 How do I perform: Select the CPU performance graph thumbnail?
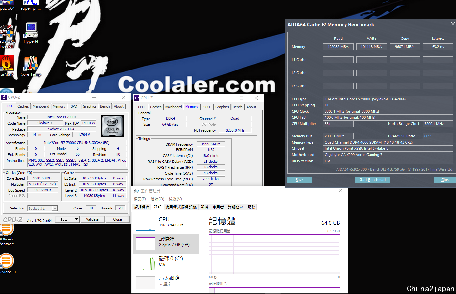coord(146,224)
